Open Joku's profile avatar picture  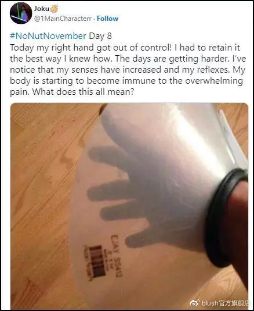pyautogui.click(x=21, y=13)
